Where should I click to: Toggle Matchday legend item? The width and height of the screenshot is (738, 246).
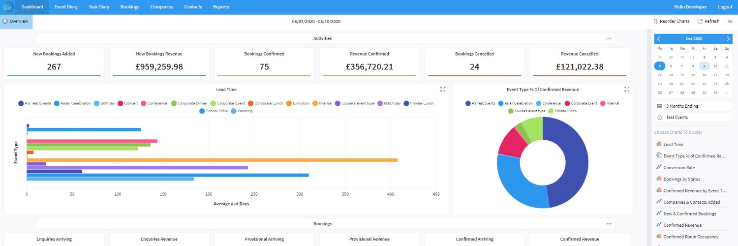point(389,103)
